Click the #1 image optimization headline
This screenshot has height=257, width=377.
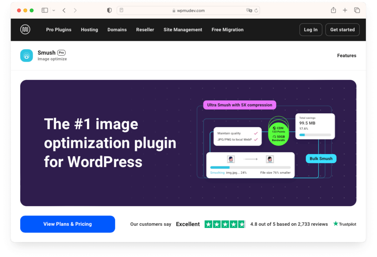pos(110,143)
